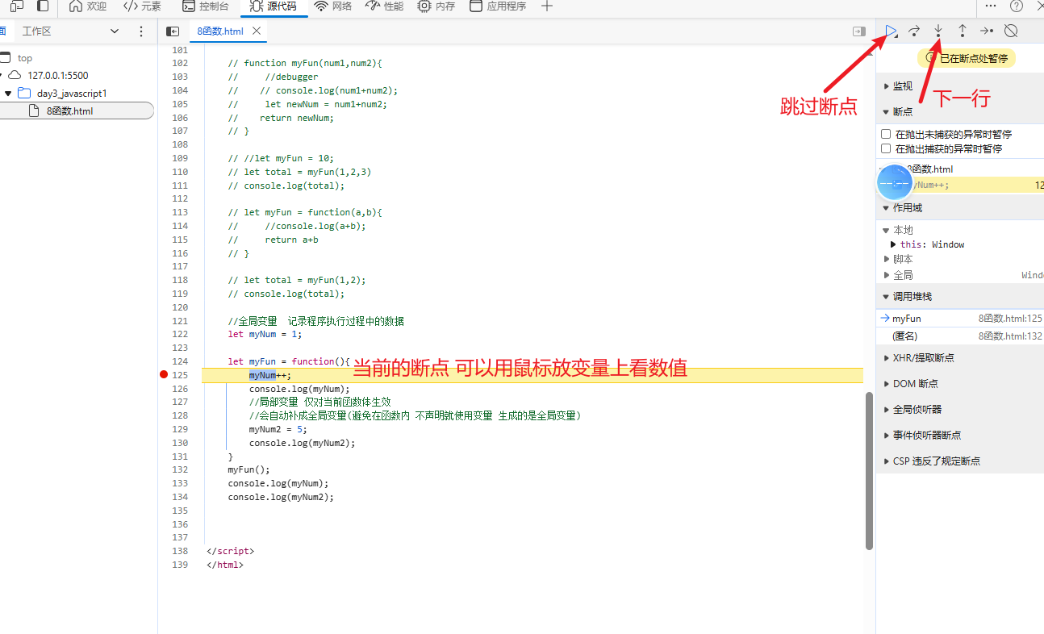Open the 性能 DevTools tab
The width and height of the screenshot is (1044, 634).
pos(385,6)
